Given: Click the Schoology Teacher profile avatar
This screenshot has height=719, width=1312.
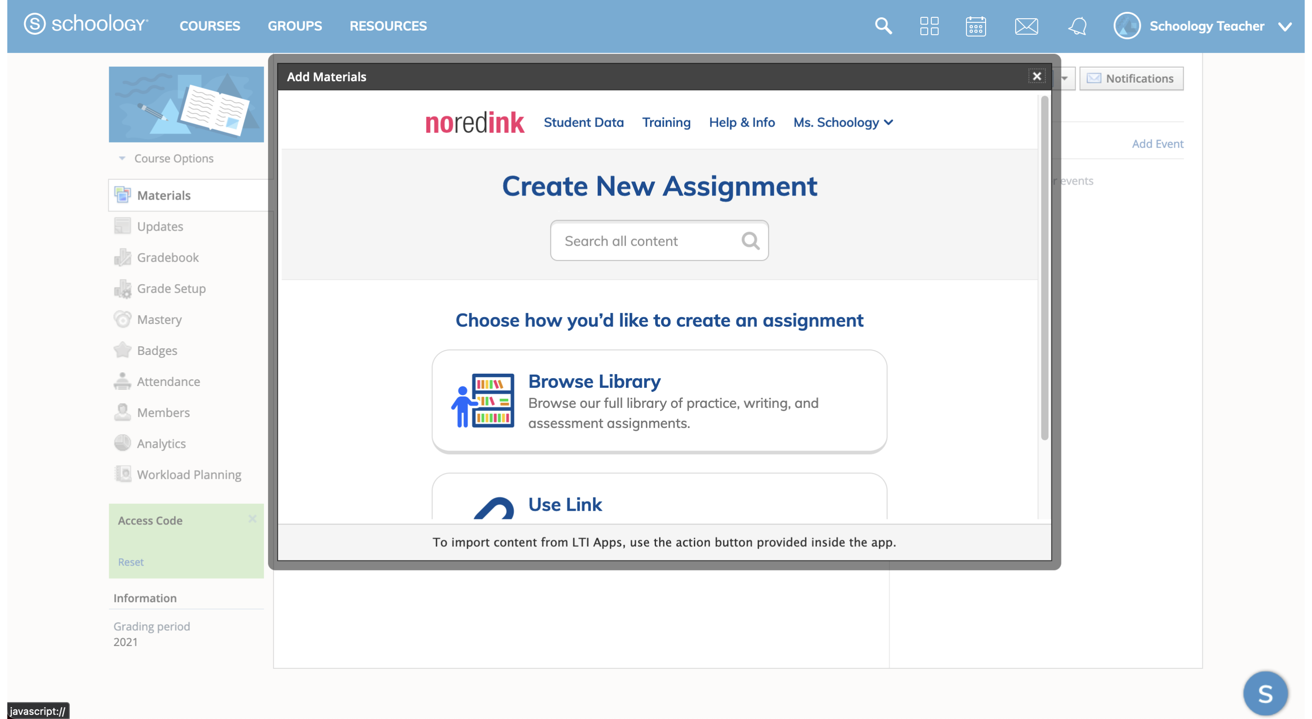Looking at the screenshot, I should tap(1127, 26).
